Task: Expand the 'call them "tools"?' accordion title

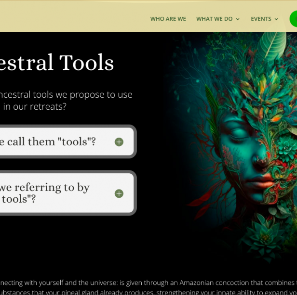Action: coord(48,141)
